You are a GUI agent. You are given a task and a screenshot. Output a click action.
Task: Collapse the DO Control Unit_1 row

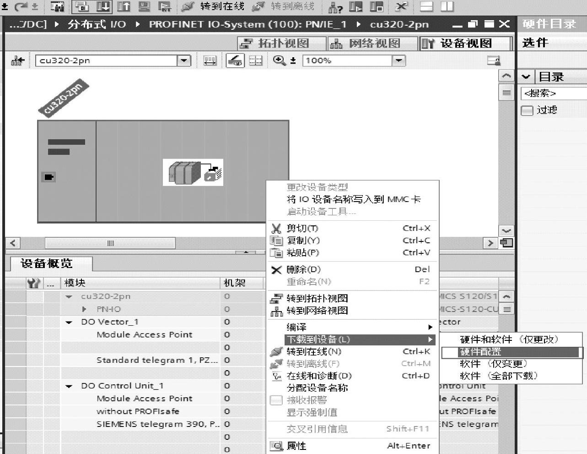69,386
